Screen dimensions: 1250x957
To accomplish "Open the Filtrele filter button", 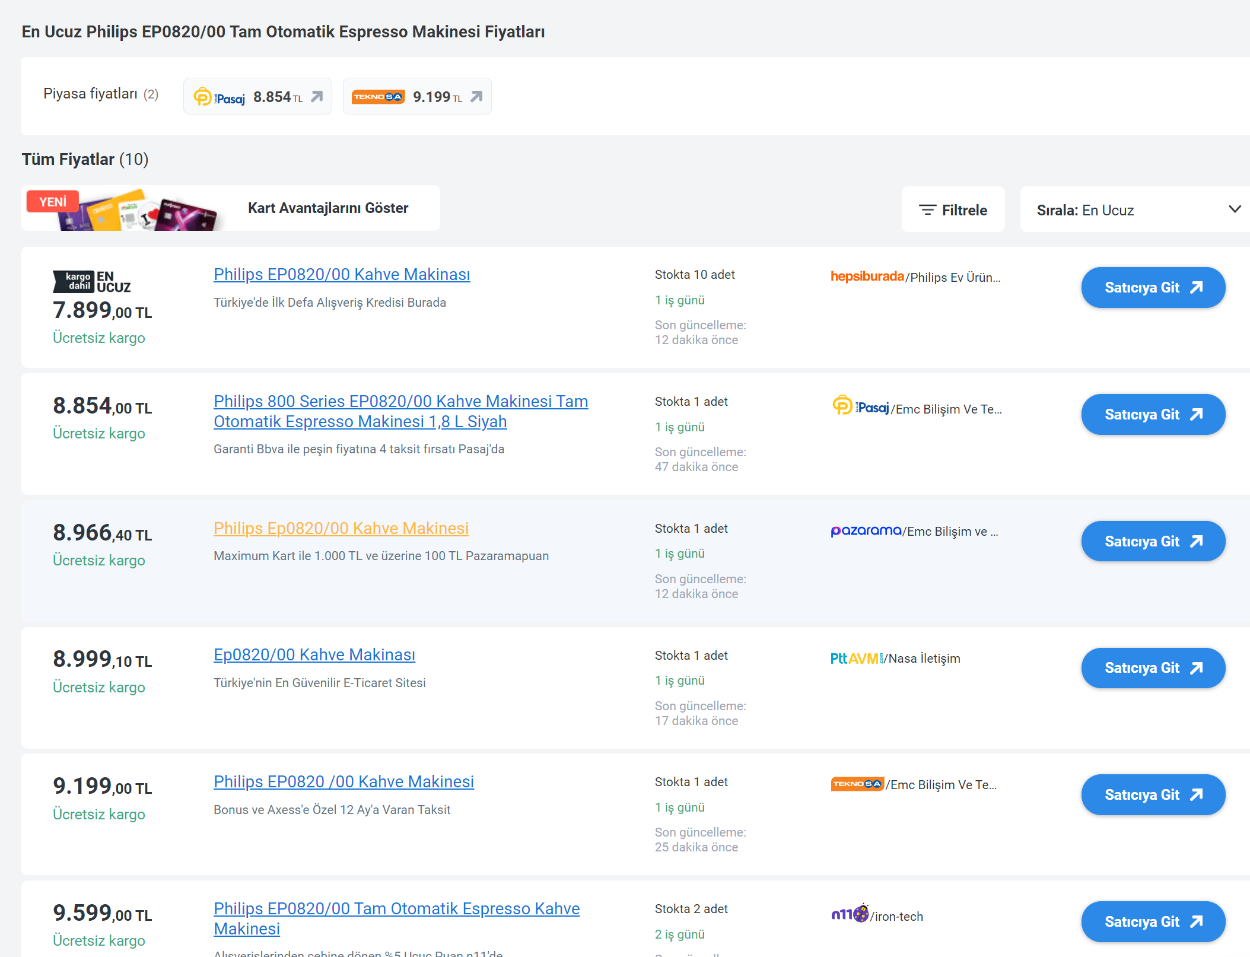I will [953, 210].
